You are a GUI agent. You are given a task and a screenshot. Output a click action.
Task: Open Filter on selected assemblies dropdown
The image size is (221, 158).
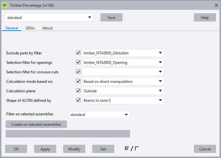[x=126, y=114]
